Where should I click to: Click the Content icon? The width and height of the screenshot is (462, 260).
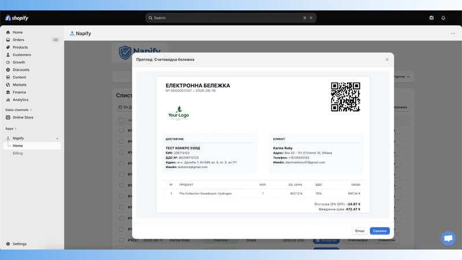click(x=8, y=77)
